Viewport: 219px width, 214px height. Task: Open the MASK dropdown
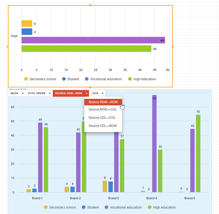click(x=17, y=93)
